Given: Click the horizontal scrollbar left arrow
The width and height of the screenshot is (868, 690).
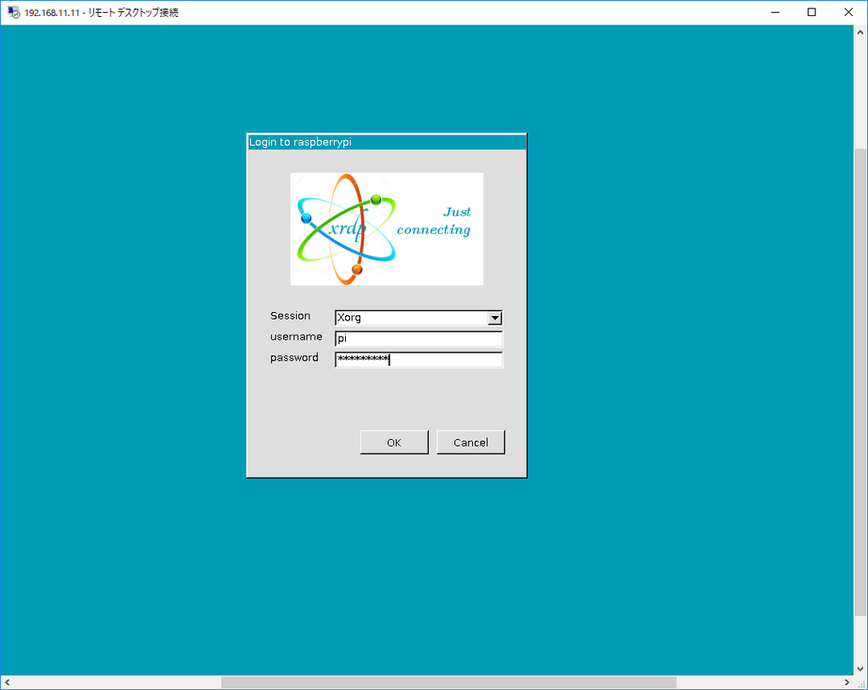Looking at the screenshot, I should click(x=7, y=682).
